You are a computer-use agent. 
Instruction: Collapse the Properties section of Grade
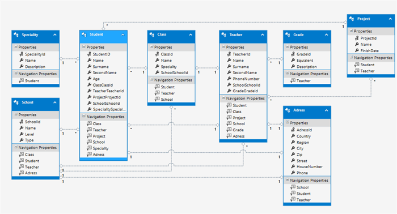click(x=288, y=46)
